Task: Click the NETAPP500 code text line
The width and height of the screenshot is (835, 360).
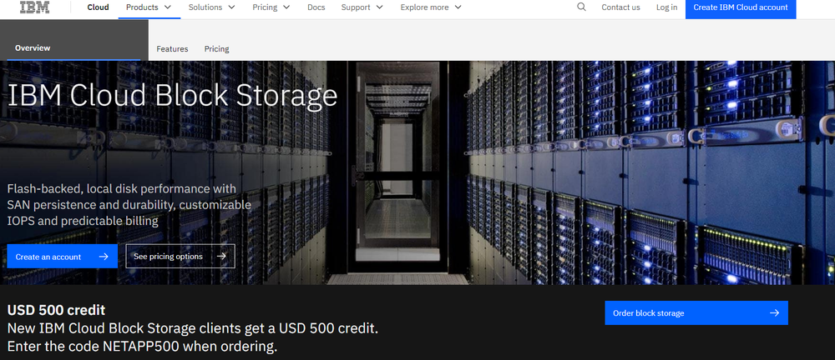Action: click(x=142, y=347)
